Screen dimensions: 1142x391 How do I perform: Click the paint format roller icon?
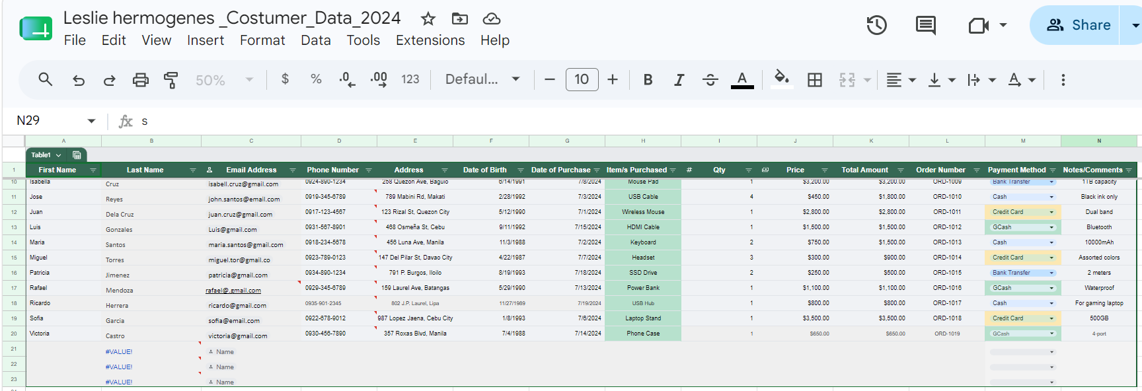171,80
